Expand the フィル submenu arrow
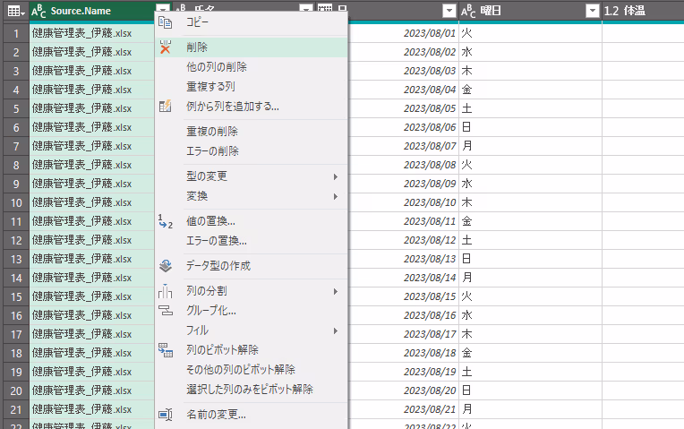Screen dimensions: 684x429 (x=336, y=330)
